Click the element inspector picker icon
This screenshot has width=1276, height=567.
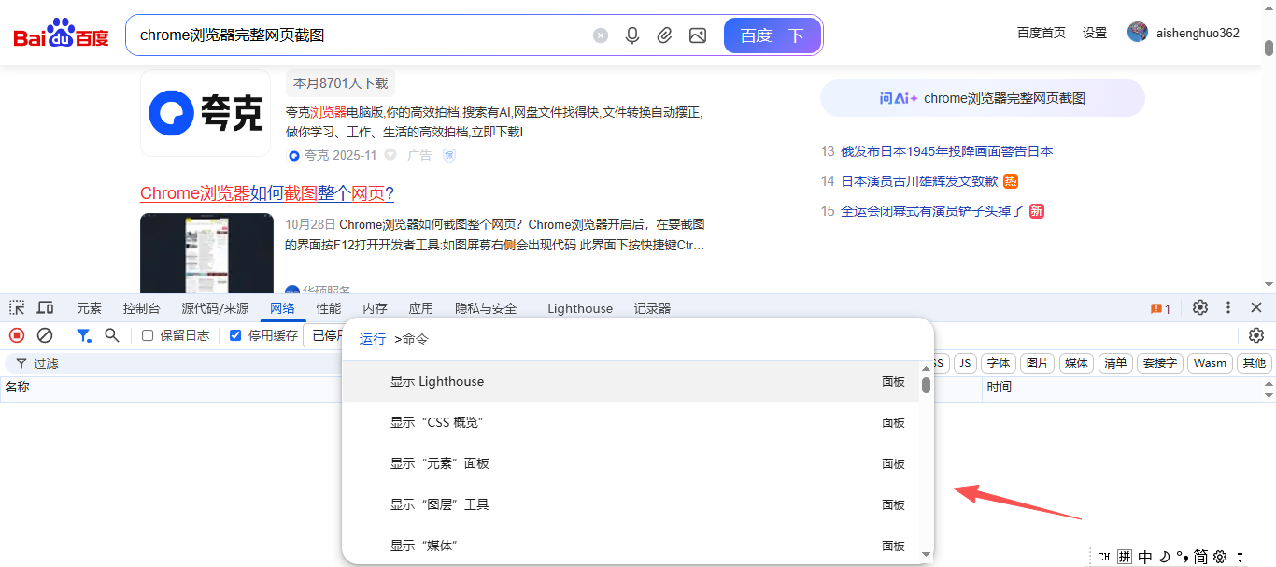17,308
